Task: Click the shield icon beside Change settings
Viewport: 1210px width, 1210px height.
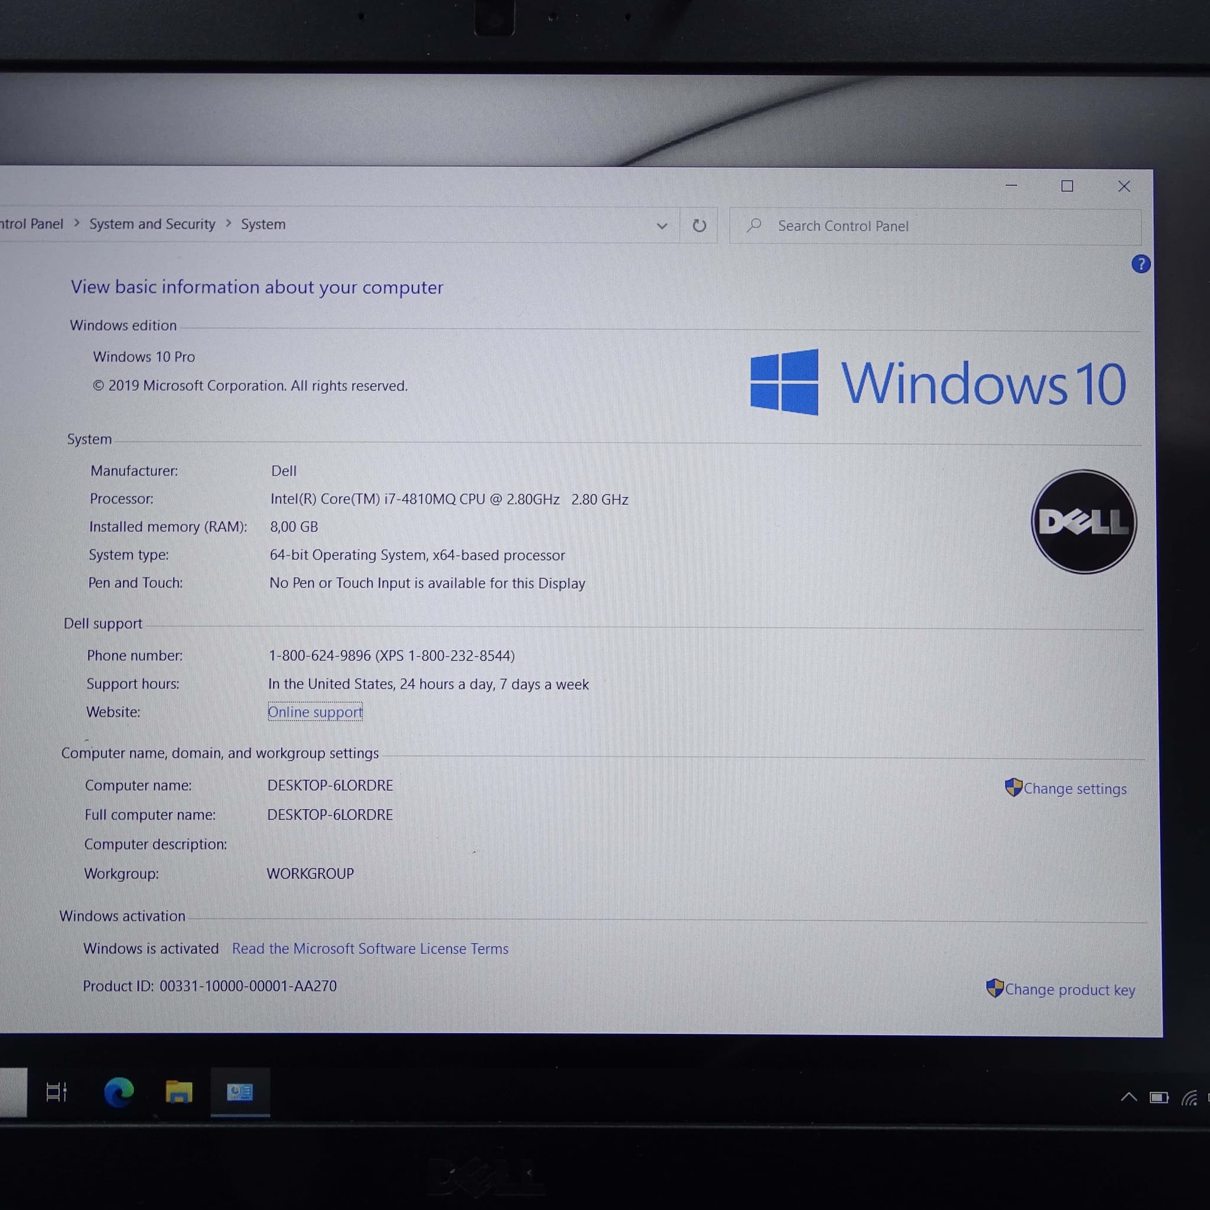Action: coord(1013,787)
